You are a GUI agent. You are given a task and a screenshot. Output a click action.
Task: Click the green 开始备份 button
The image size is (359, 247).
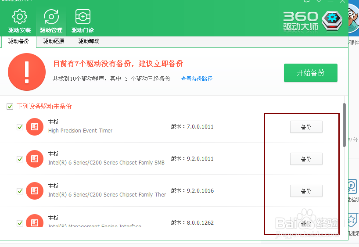pos(310,73)
